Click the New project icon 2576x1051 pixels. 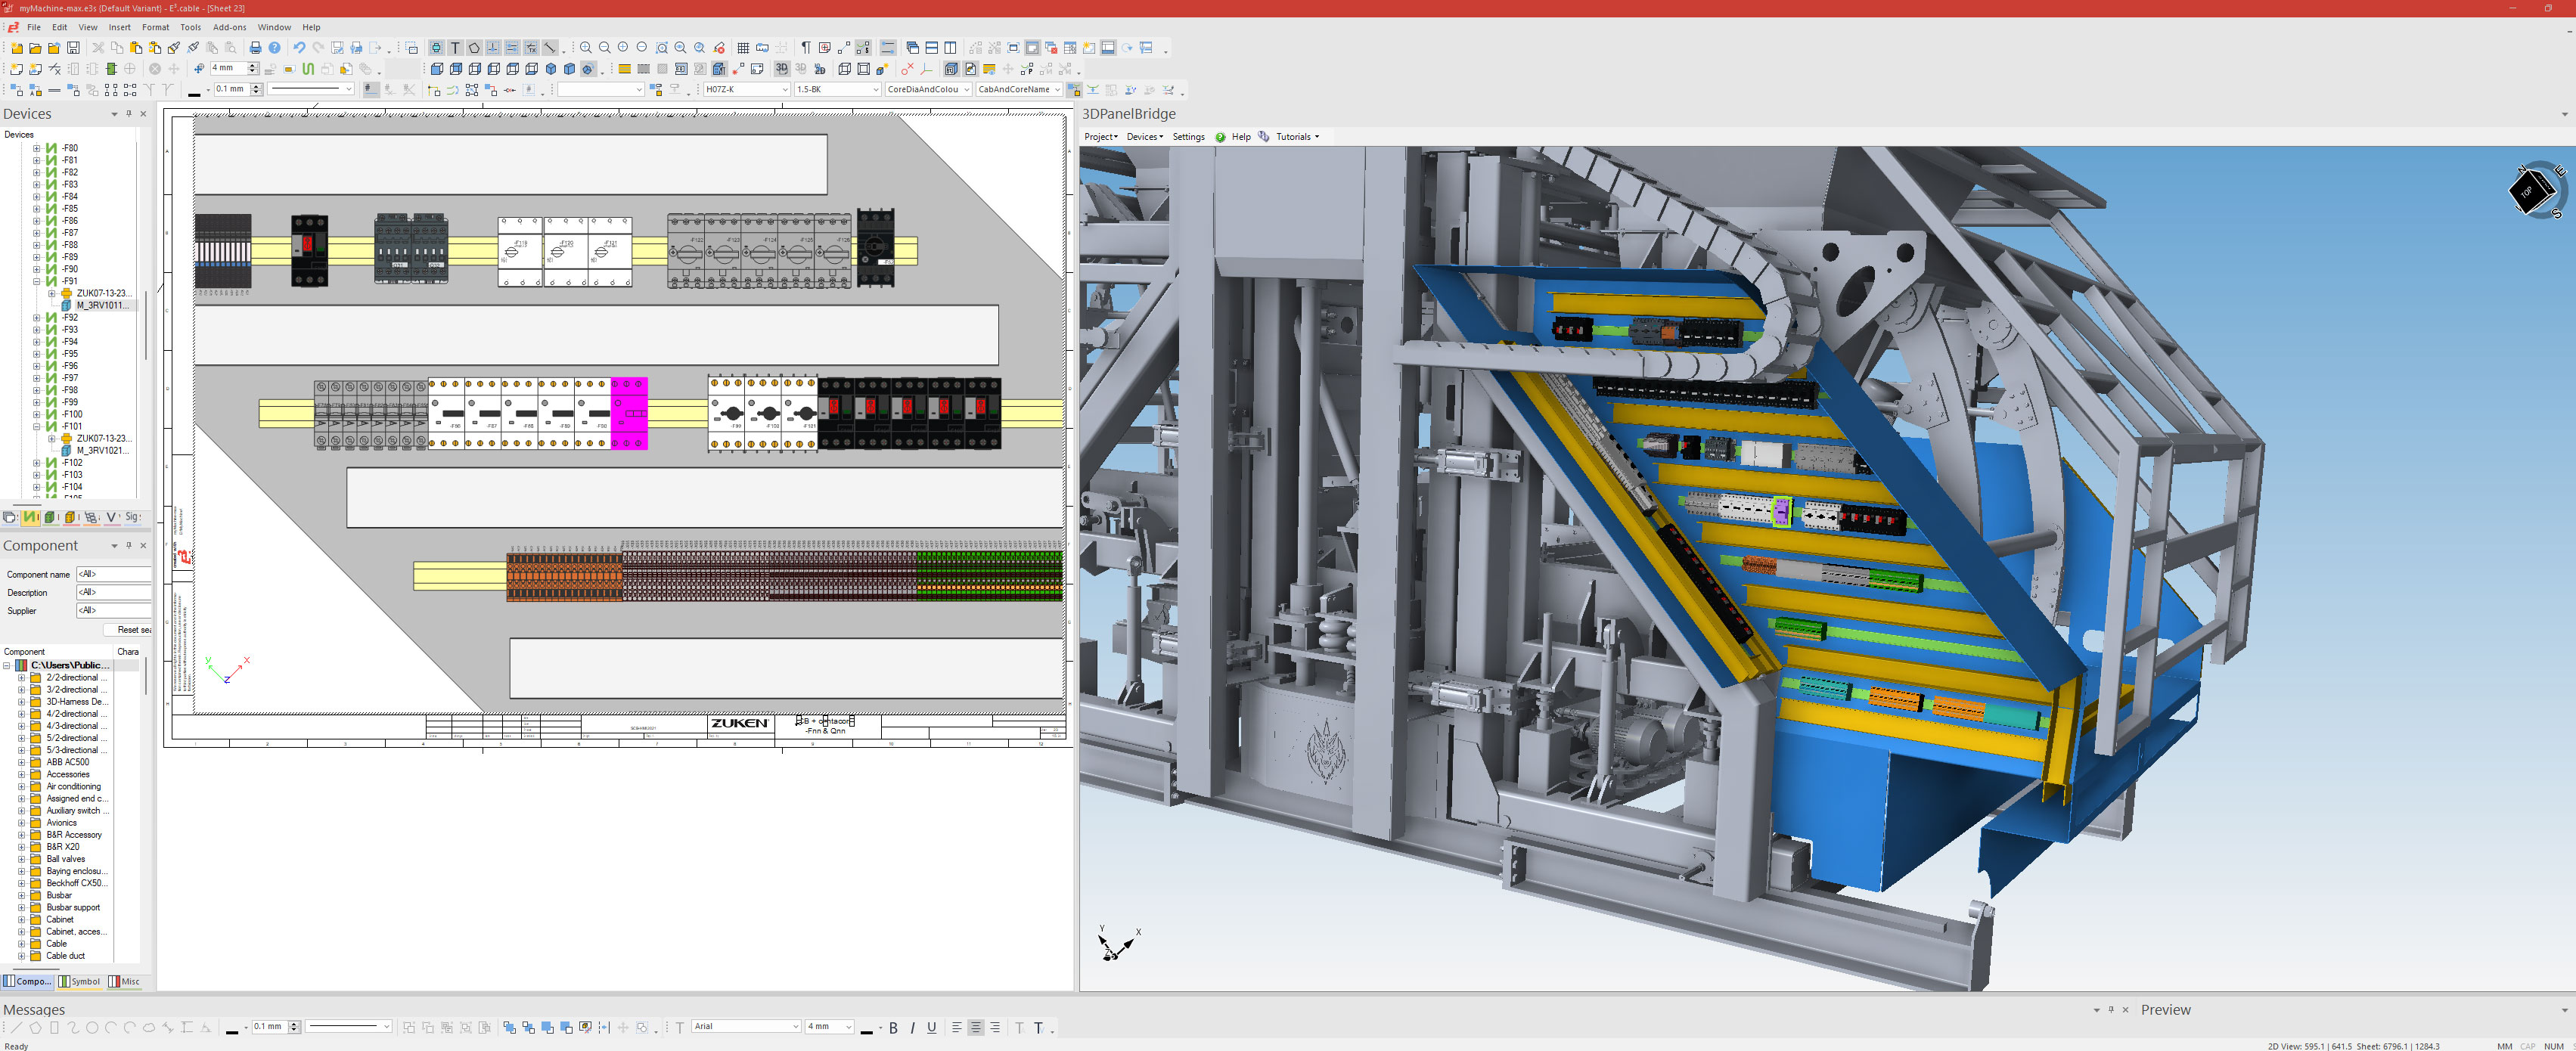(x=17, y=47)
